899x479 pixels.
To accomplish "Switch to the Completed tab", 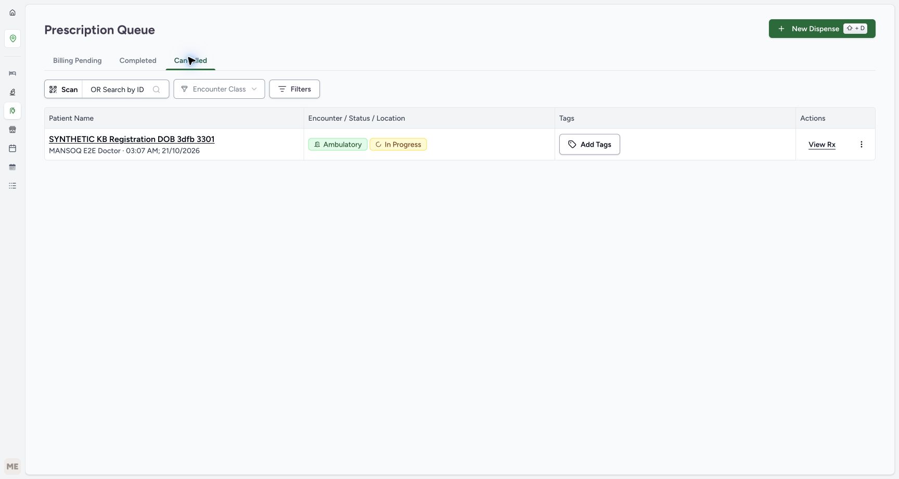I will tap(138, 60).
